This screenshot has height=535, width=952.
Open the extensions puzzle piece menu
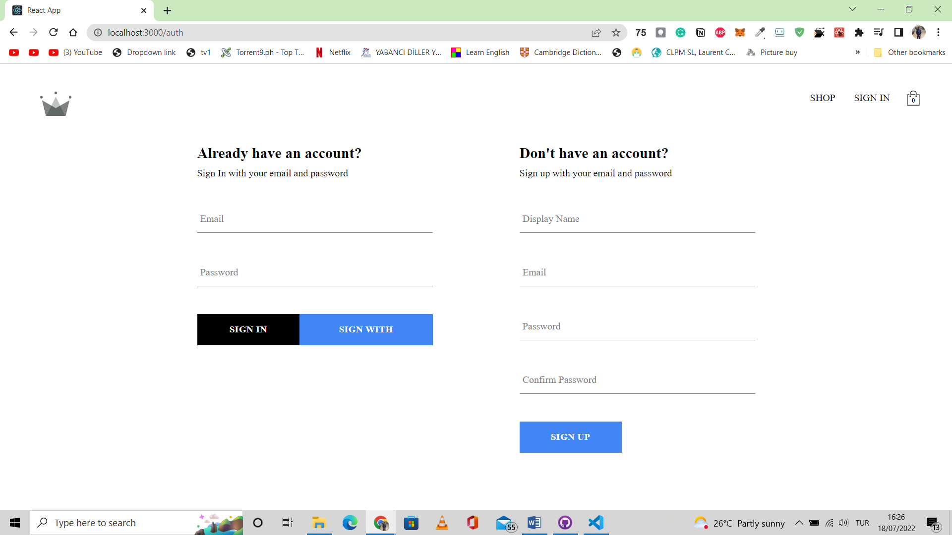pyautogui.click(x=859, y=33)
